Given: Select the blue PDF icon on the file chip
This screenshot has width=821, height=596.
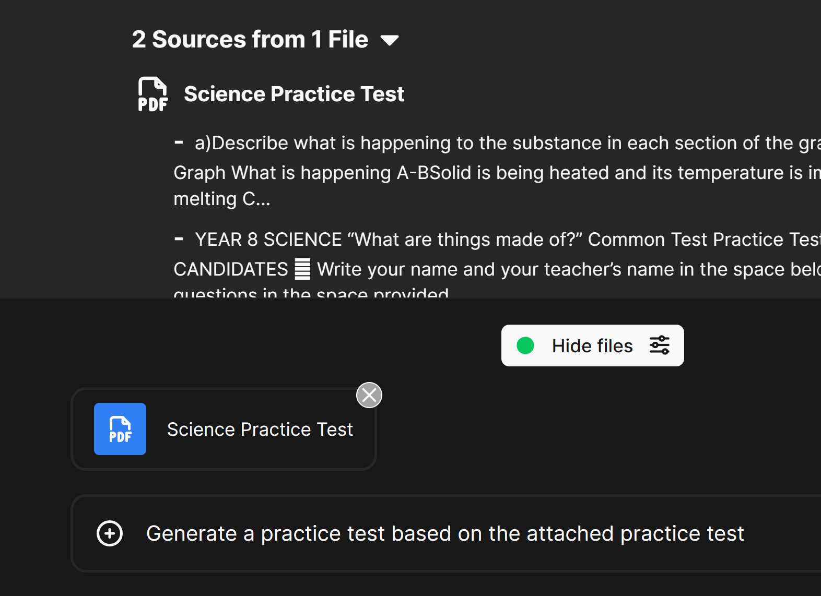Looking at the screenshot, I should click(x=120, y=429).
